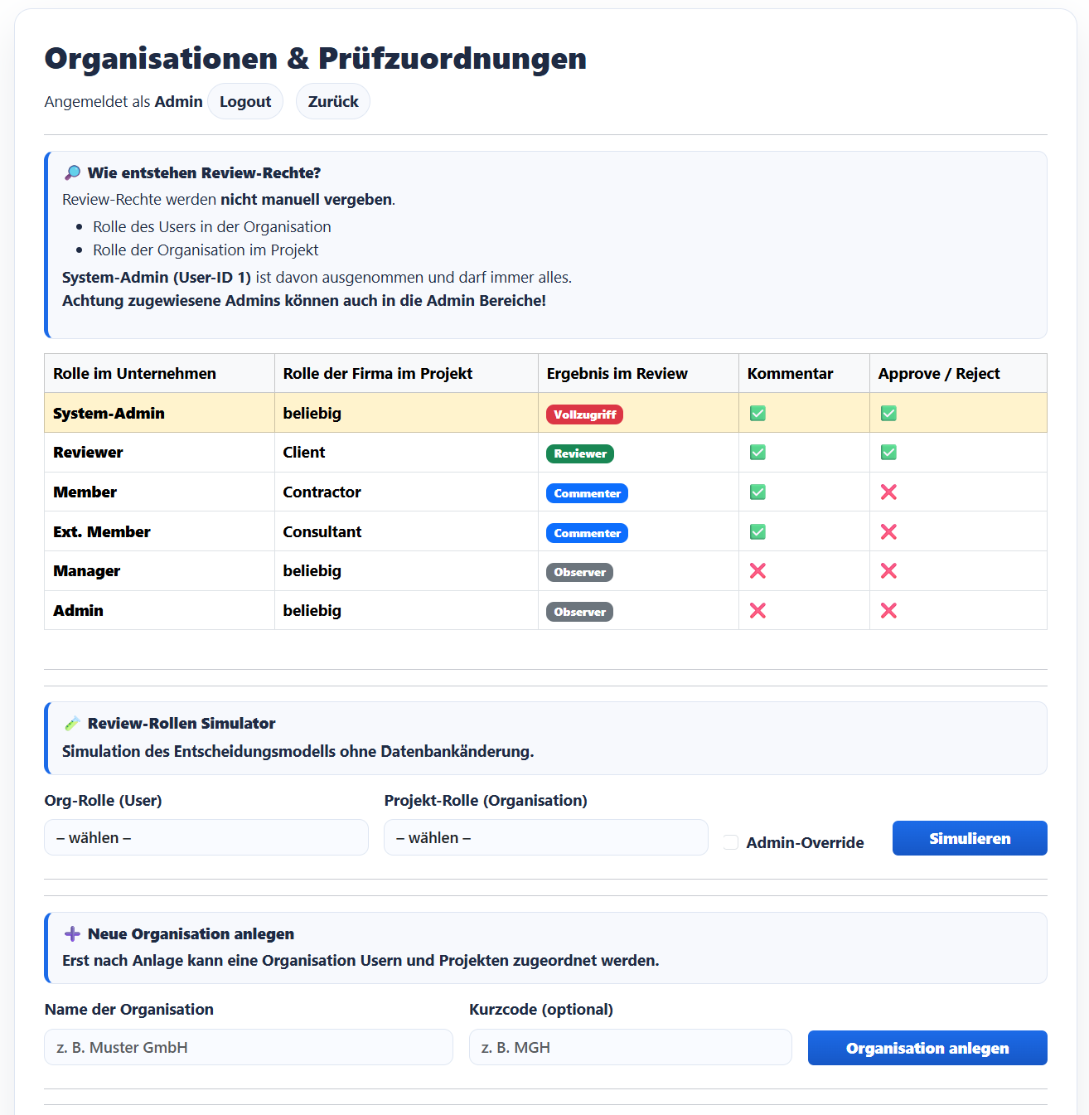The width and height of the screenshot is (1089, 1115).
Task: Click the green Reviewer result badge
Action: pyautogui.click(x=580, y=453)
